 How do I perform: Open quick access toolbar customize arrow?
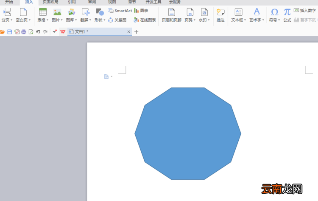pyautogui.click(x=55, y=31)
